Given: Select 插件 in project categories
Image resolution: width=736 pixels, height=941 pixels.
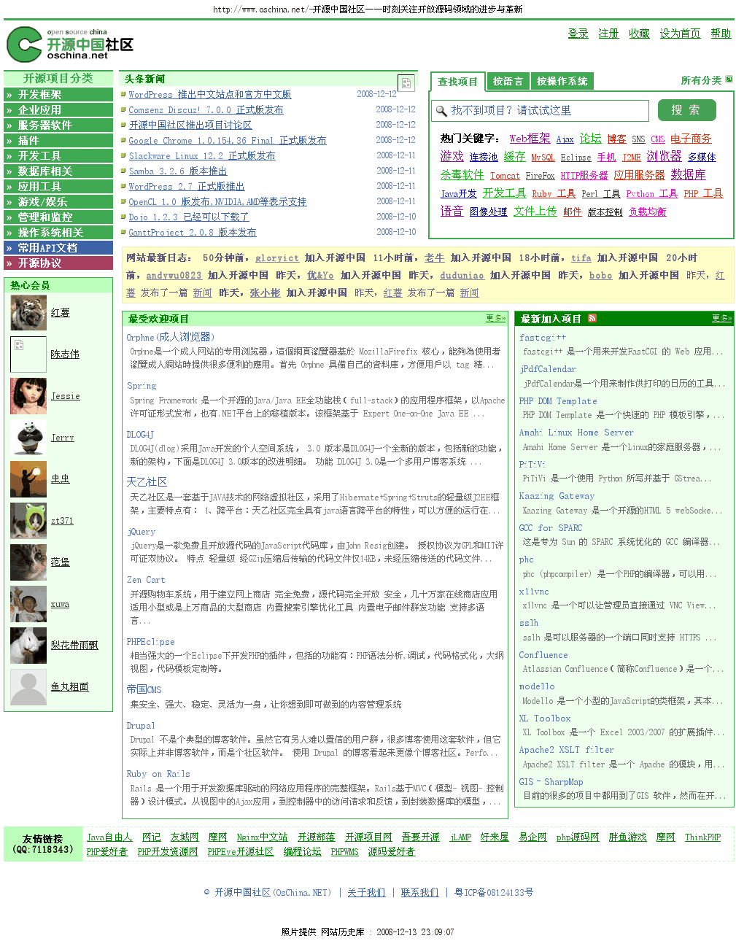Looking at the screenshot, I should [58, 141].
